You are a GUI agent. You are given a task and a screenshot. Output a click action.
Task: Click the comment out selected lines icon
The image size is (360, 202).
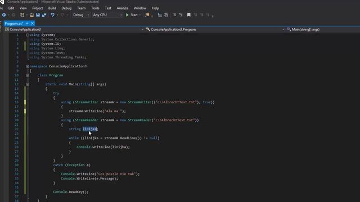[x=174, y=15]
